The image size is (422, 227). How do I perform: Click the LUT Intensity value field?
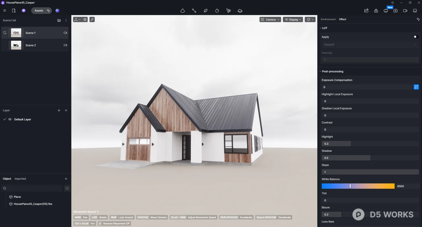(x=370, y=60)
